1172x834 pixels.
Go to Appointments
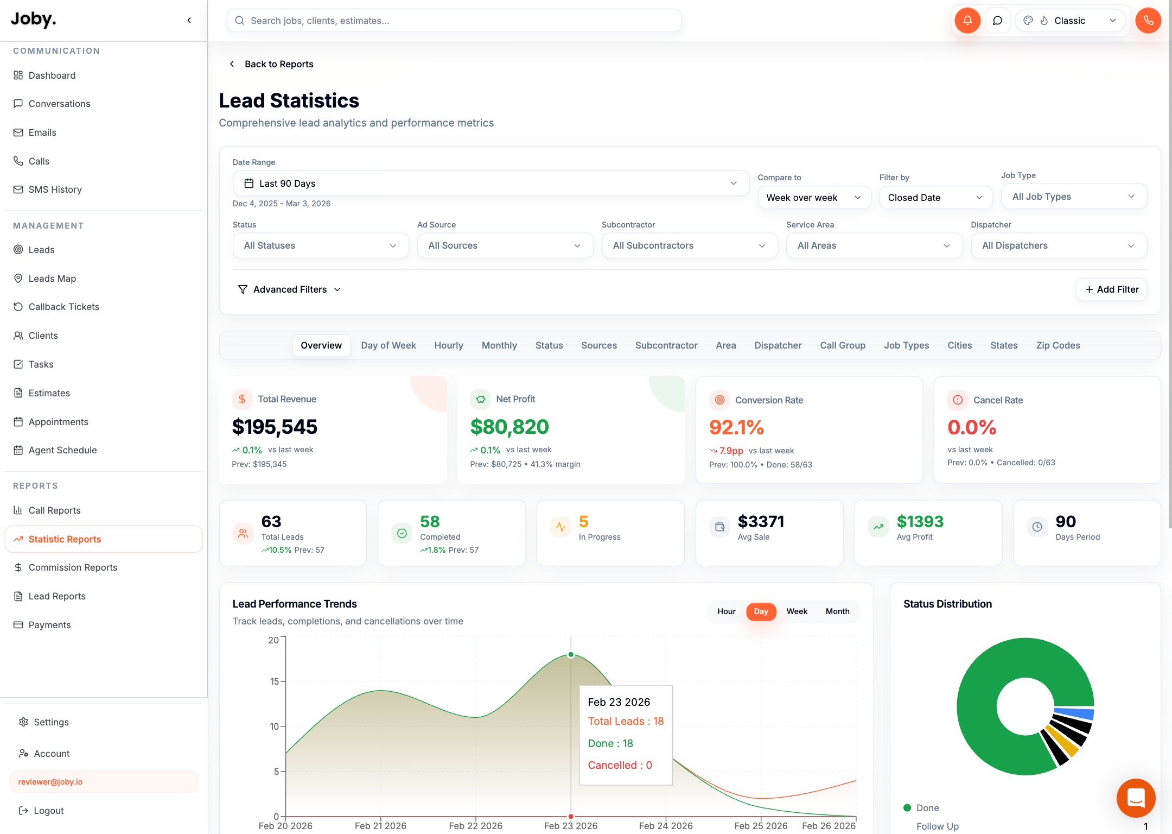coord(103,422)
